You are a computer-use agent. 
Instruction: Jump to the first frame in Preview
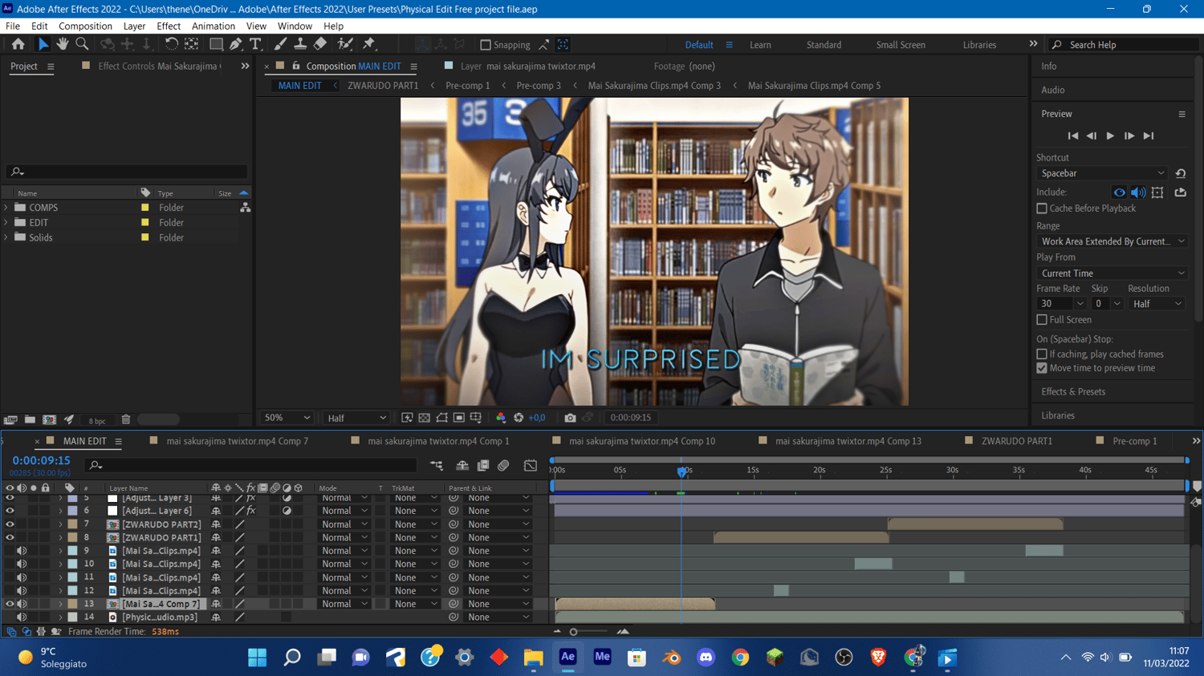[x=1073, y=136]
